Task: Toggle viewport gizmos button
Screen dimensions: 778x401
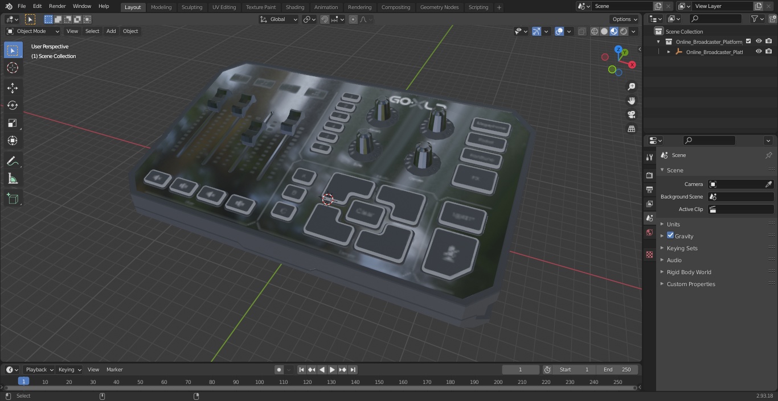Action: pos(537,31)
